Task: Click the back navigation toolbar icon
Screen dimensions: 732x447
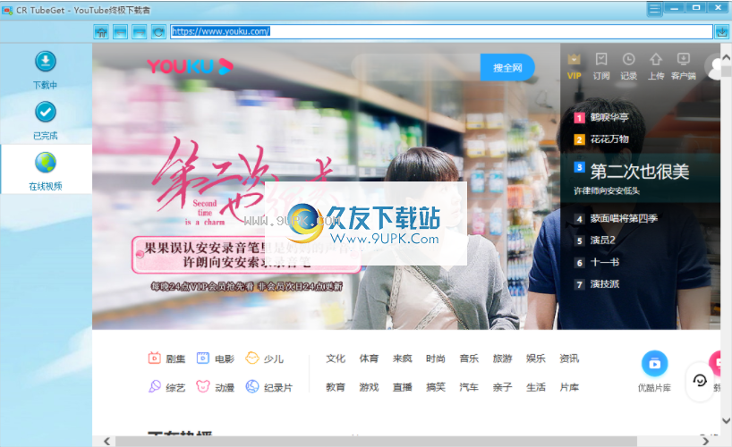Action: [121, 31]
